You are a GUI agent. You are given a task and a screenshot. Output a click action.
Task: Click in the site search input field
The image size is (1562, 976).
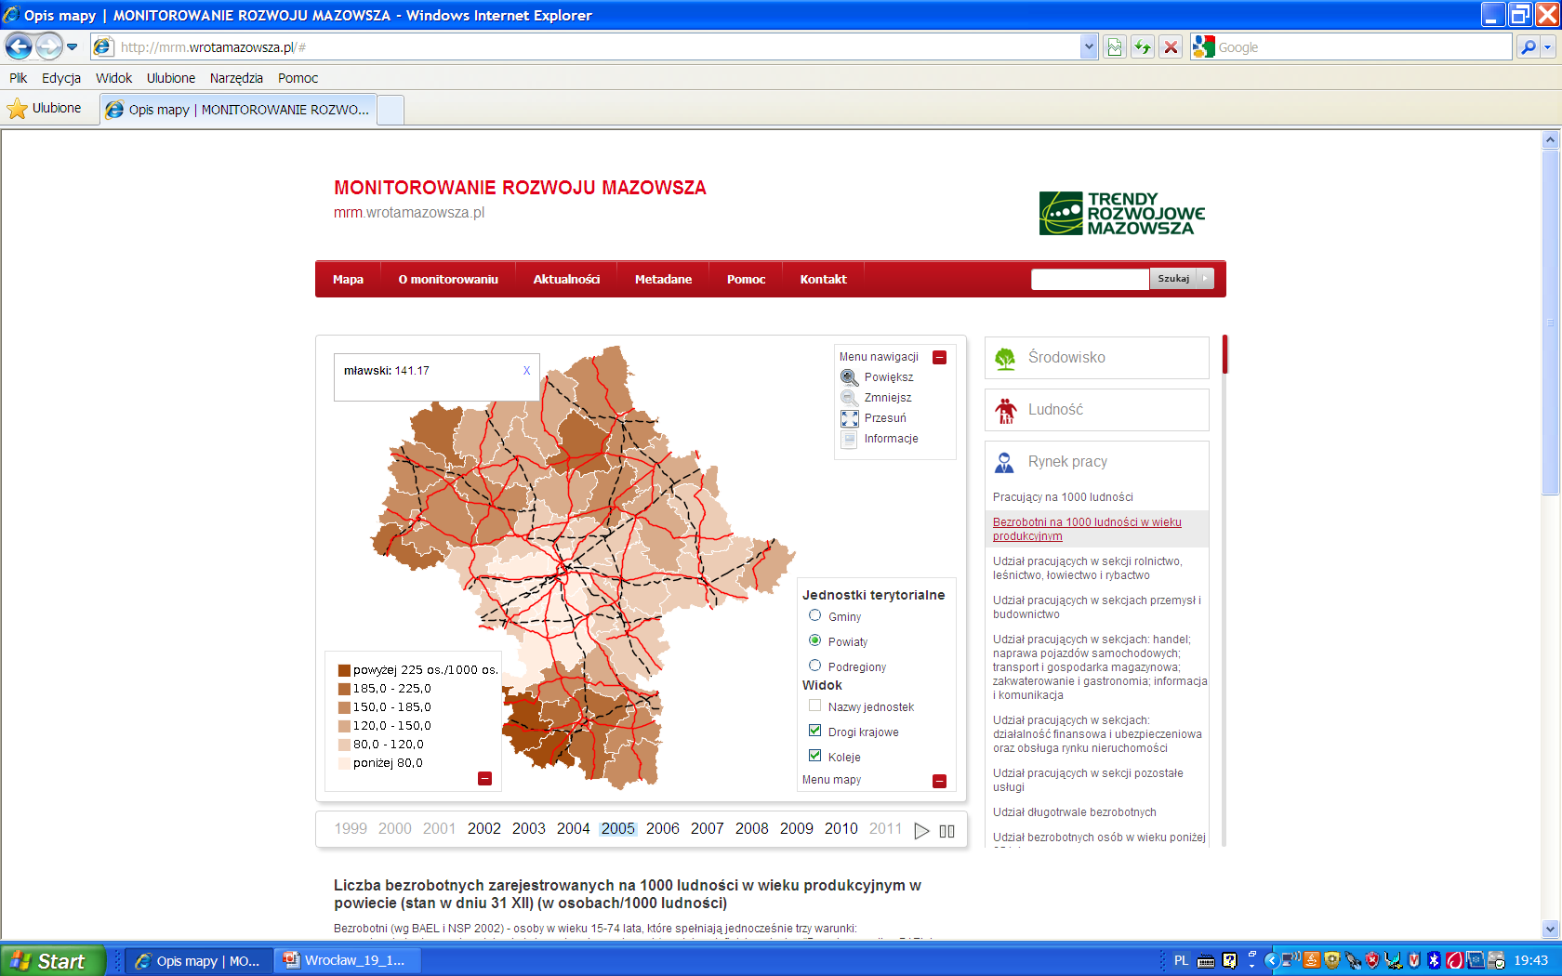click(1090, 279)
